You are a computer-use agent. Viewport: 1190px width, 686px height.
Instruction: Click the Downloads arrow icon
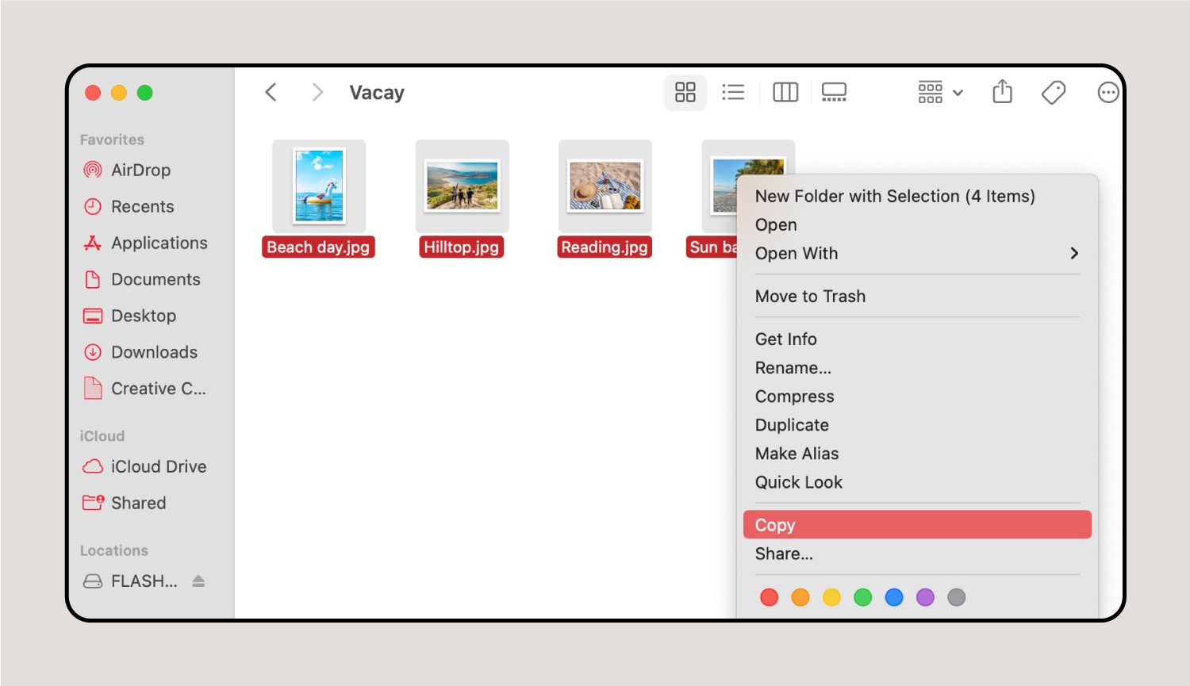(93, 352)
